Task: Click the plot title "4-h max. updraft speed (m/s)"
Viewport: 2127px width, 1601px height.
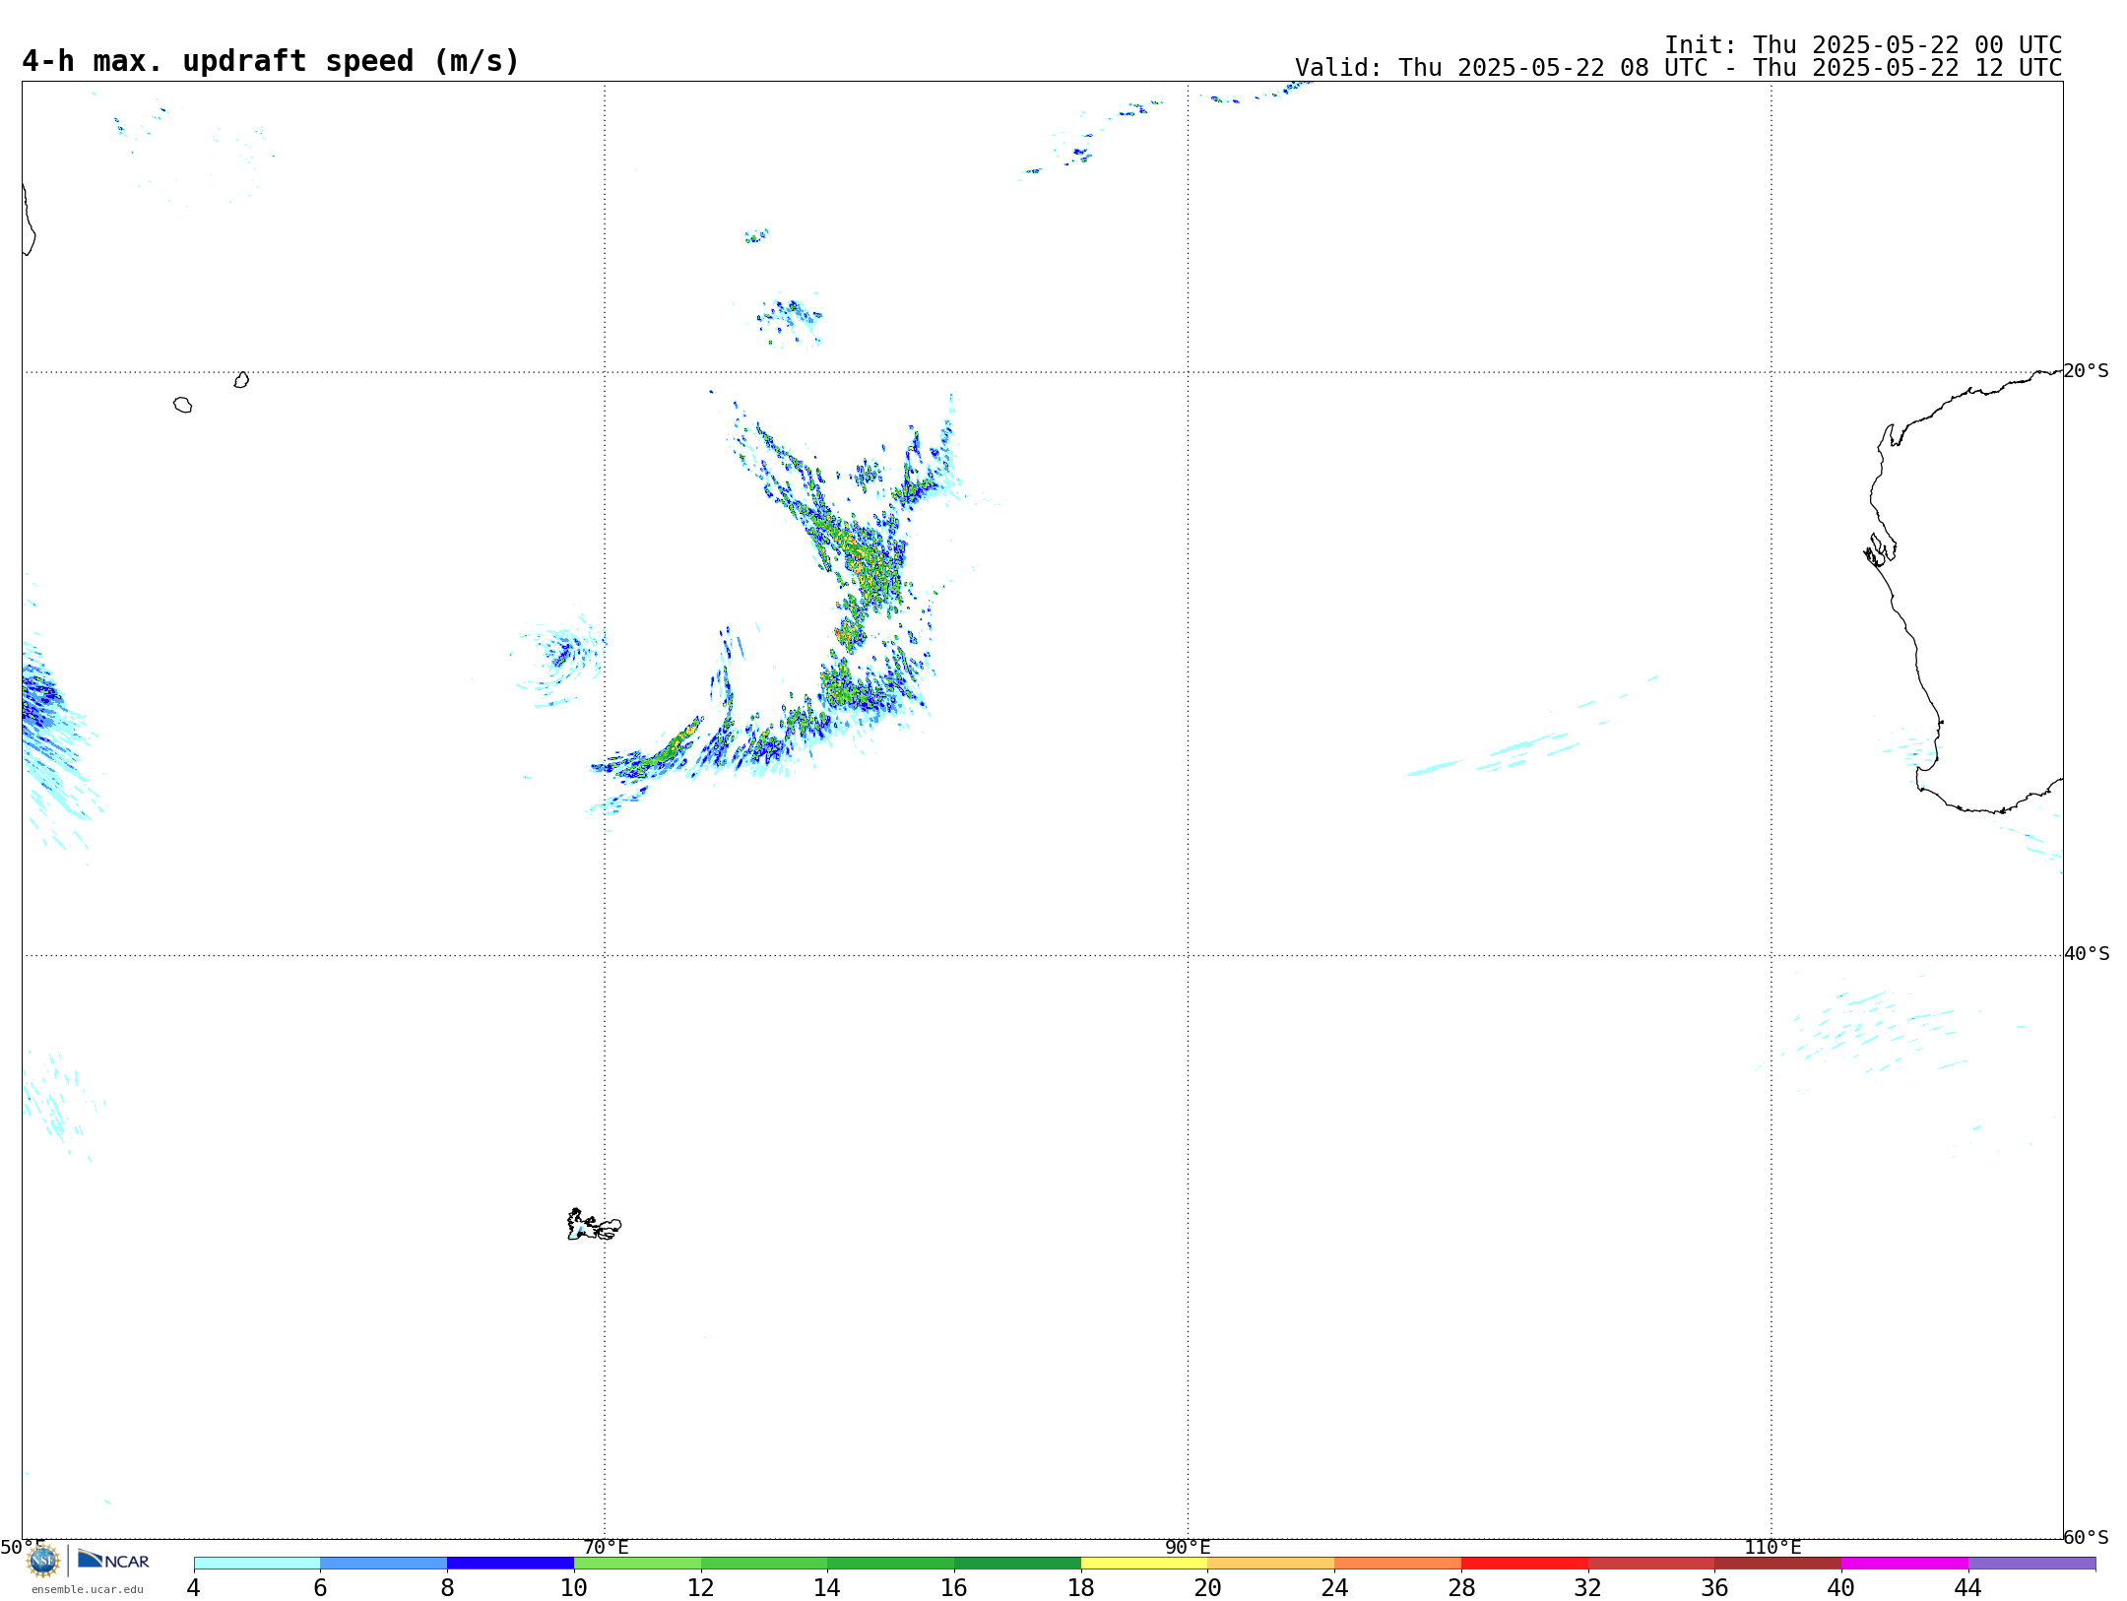Action: click(x=271, y=61)
